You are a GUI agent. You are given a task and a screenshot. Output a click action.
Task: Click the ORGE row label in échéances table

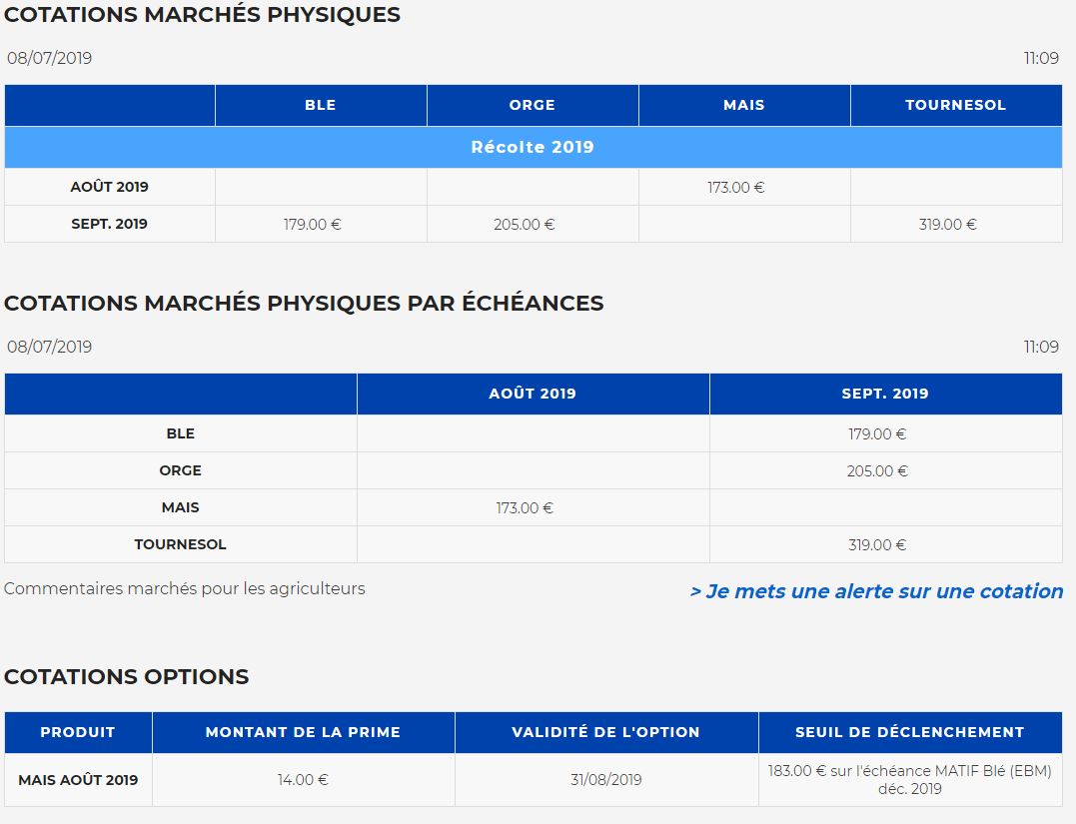(x=180, y=470)
